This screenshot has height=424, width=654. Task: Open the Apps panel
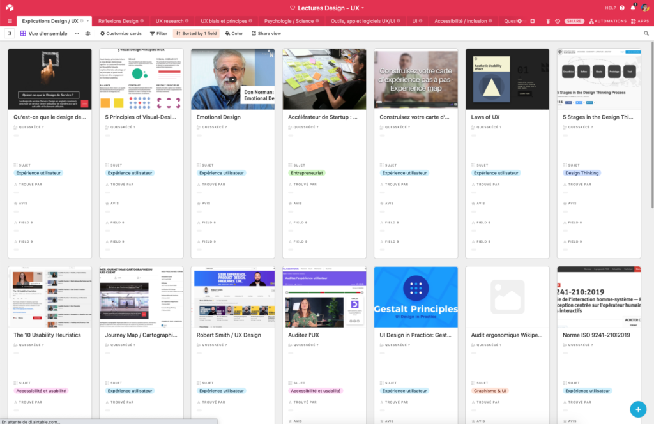tap(640, 21)
